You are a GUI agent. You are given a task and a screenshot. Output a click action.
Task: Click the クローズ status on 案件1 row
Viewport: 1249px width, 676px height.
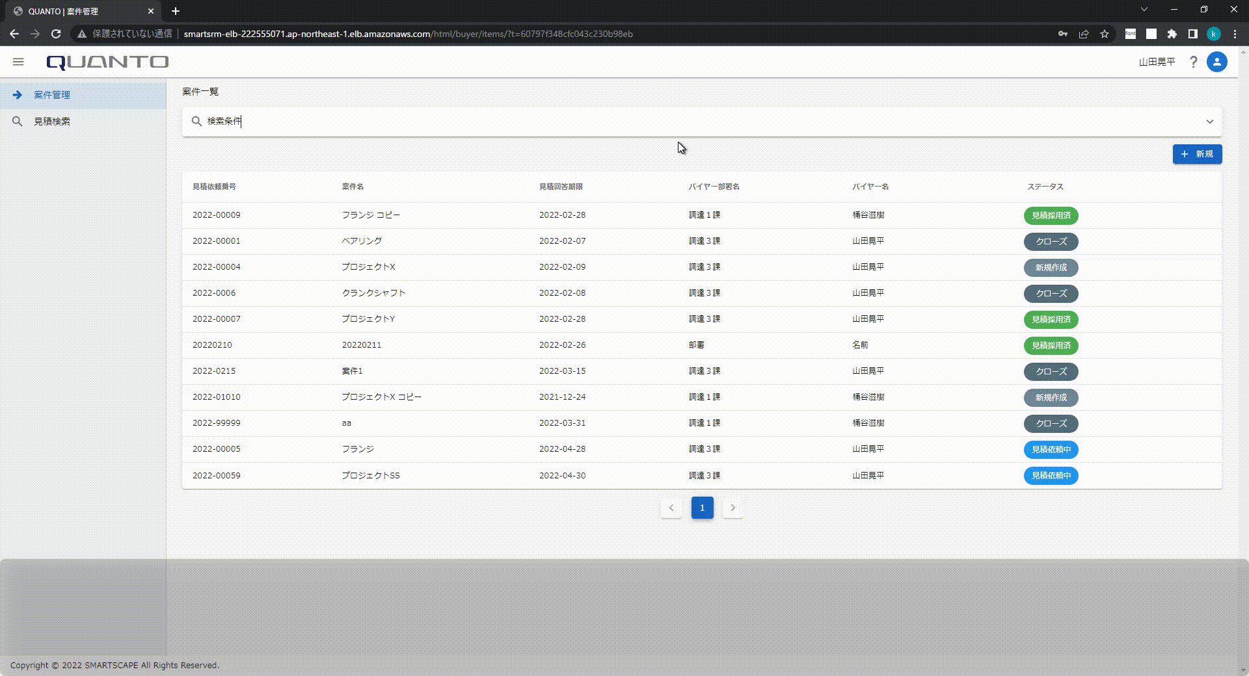1051,371
